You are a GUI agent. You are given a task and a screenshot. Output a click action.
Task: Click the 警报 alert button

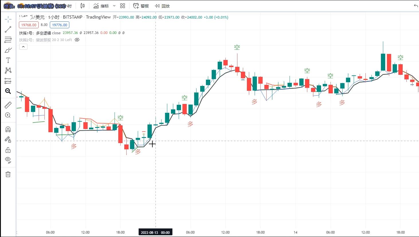141,6
